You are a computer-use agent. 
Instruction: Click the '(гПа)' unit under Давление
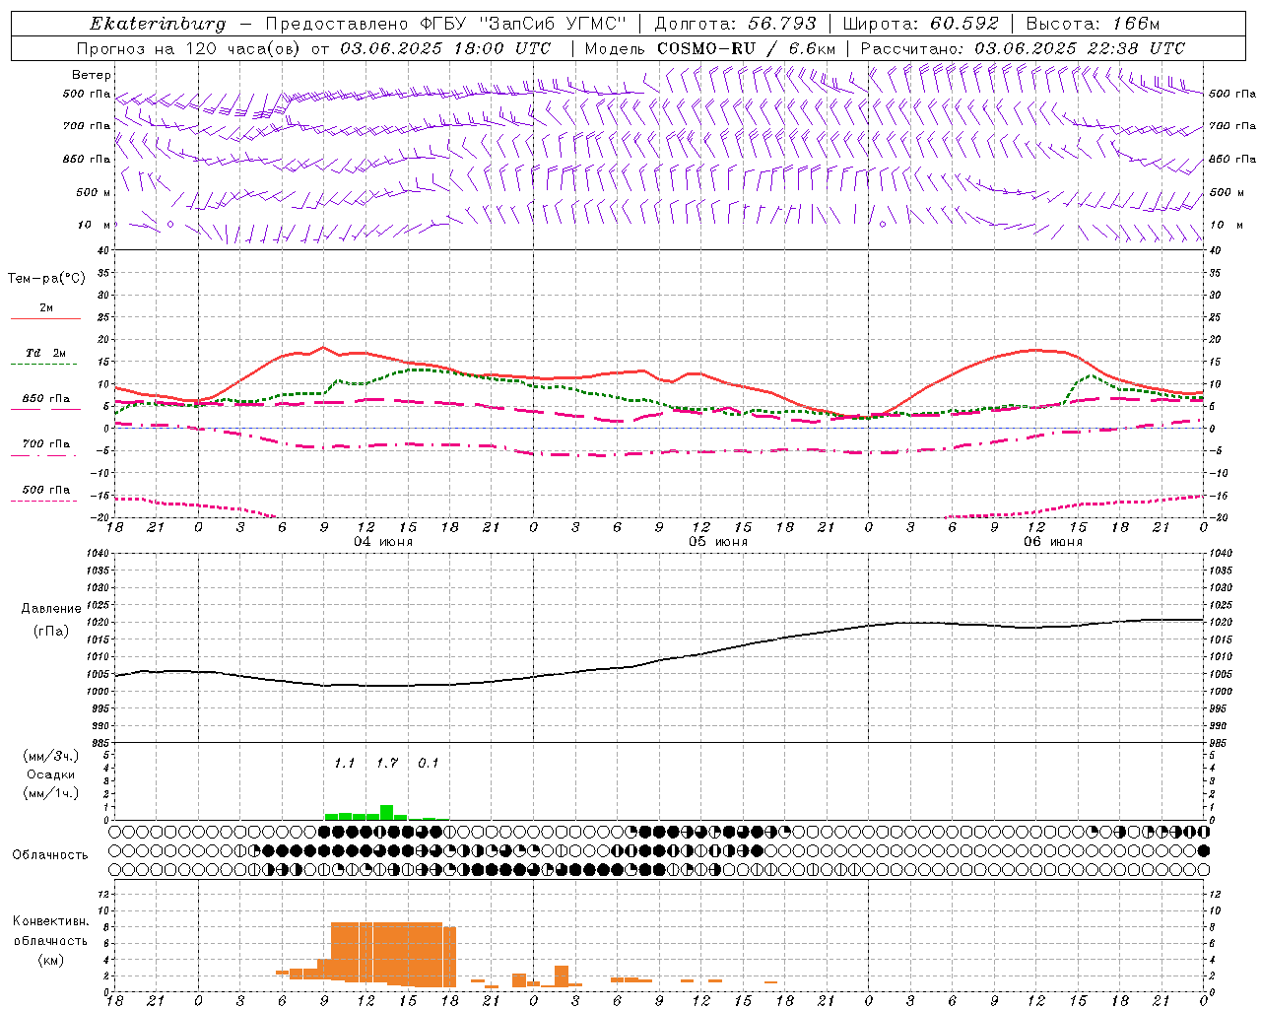(49, 632)
